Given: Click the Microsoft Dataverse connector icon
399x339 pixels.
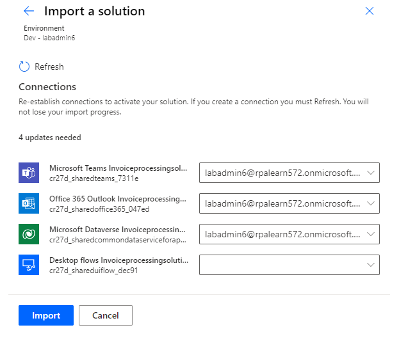Looking at the screenshot, I should 29,234.
